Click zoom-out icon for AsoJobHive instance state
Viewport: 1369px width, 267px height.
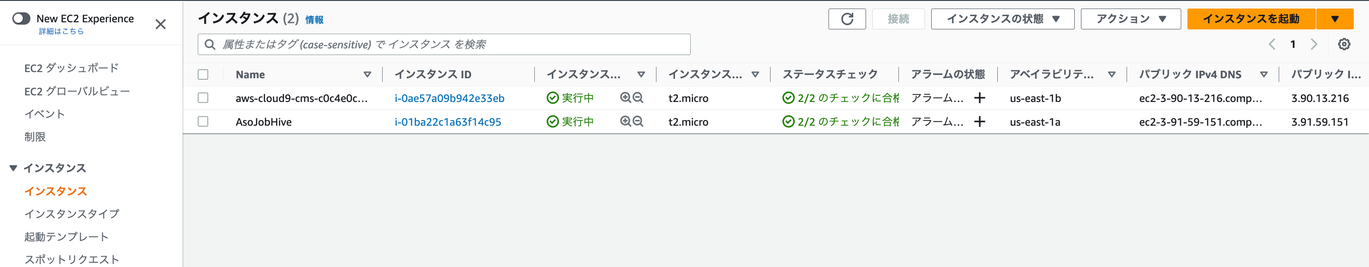638,122
